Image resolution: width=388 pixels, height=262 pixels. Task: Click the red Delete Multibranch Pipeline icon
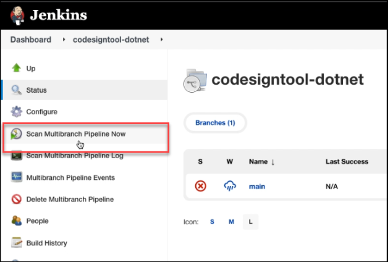tap(17, 200)
